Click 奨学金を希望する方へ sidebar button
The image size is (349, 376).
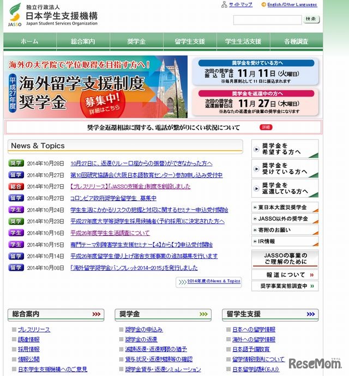click(x=285, y=149)
